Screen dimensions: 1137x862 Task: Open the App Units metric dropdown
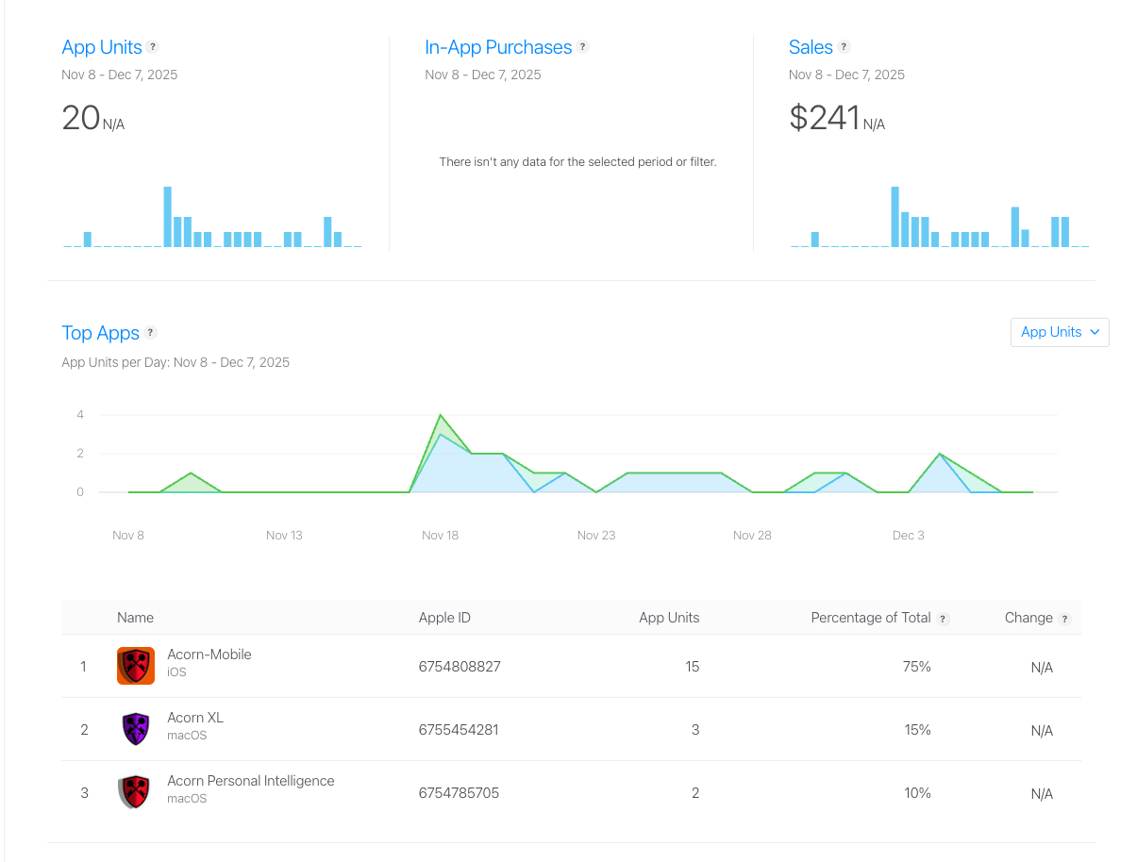click(1060, 332)
